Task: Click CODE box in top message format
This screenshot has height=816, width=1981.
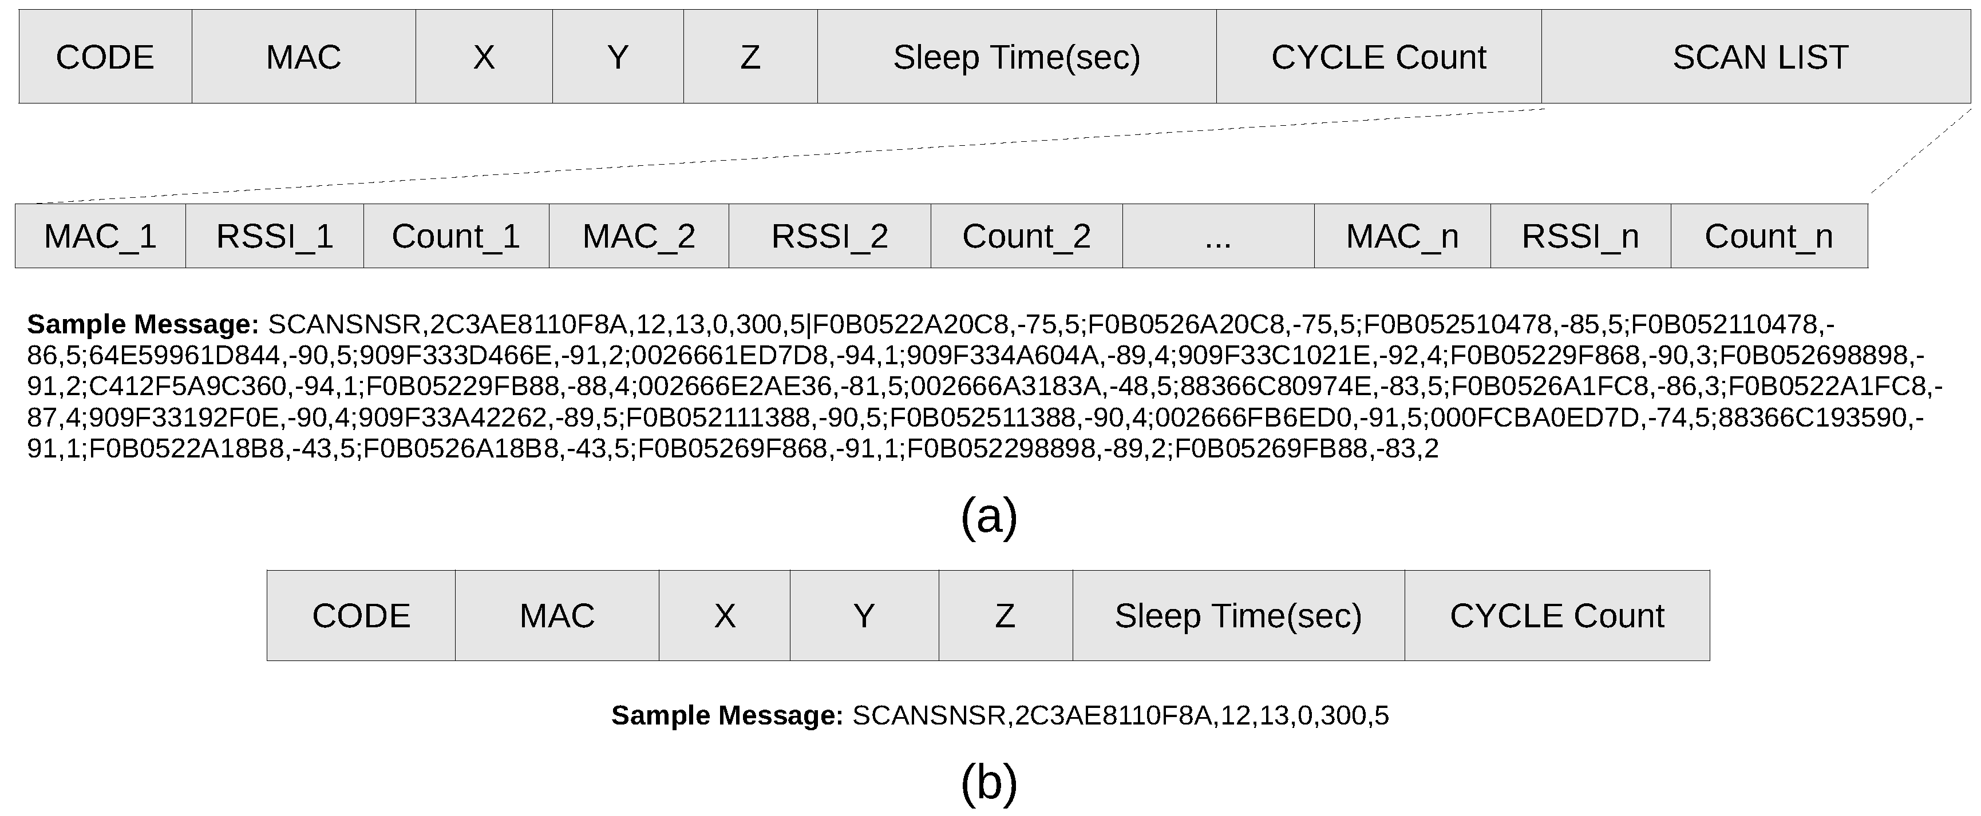Action: tap(105, 57)
